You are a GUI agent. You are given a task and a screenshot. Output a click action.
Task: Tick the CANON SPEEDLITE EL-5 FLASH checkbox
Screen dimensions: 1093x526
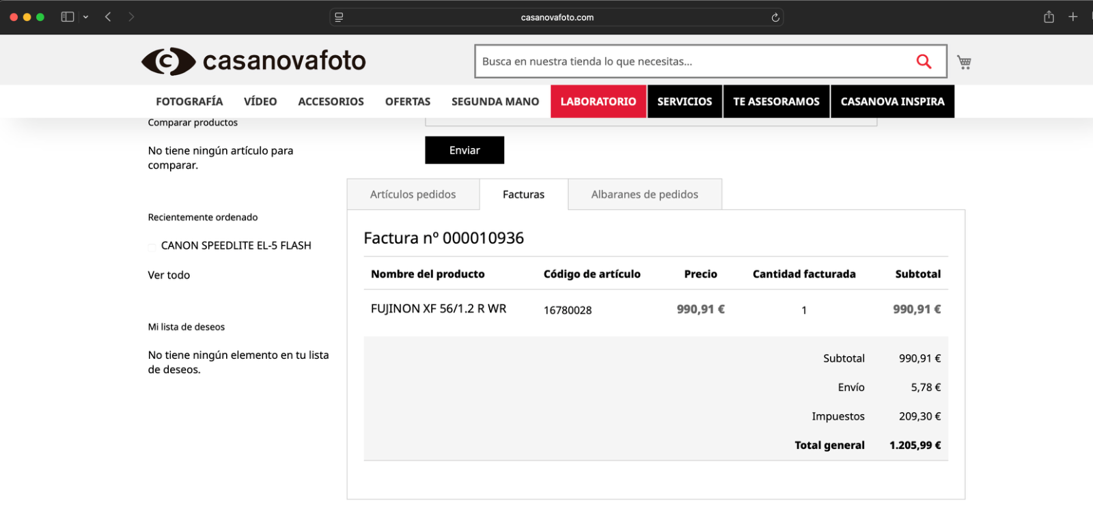click(x=152, y=248)
